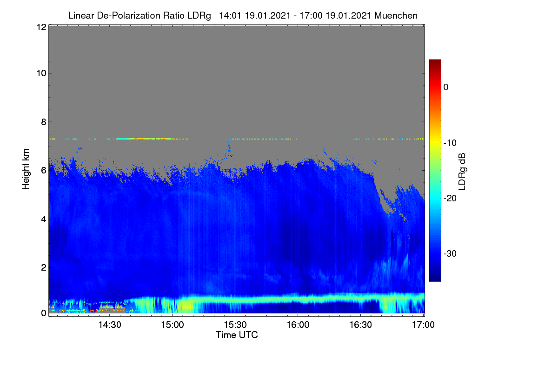Select the 15:00 time tick label
This screenshot has height=372, width=558.
coord(173,325)
